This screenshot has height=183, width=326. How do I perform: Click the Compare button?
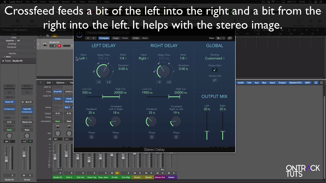pyautogui.click(x=104, y=38)
